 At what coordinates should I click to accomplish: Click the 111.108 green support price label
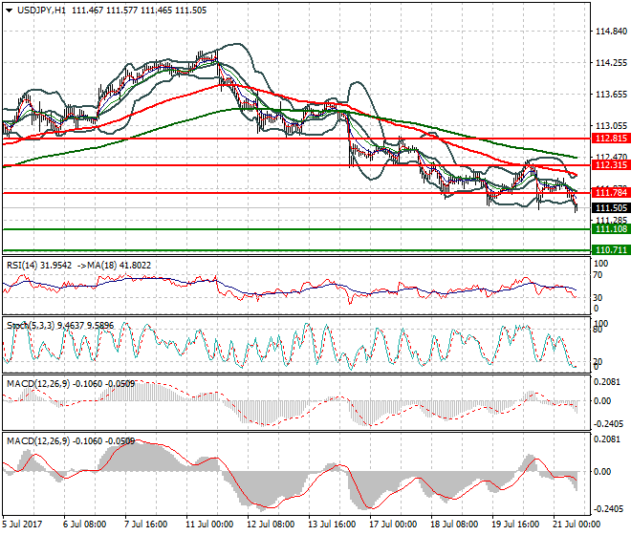(611, 229)
